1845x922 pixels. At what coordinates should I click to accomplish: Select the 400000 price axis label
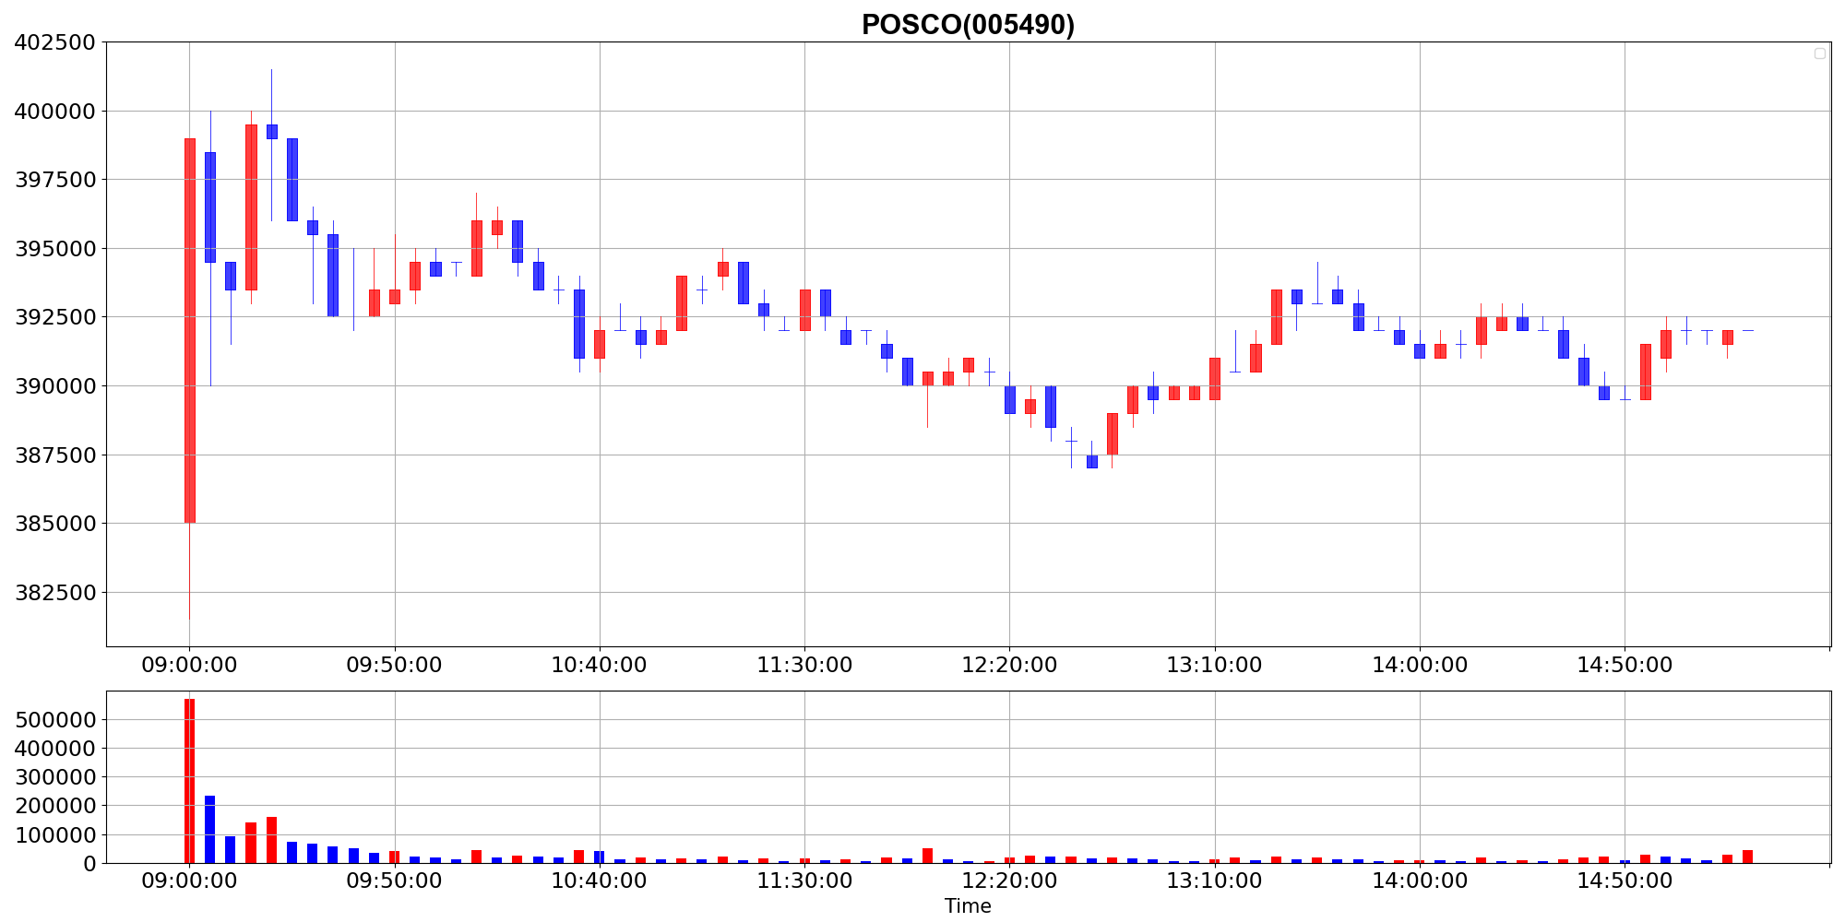click(x=55, y=112)
